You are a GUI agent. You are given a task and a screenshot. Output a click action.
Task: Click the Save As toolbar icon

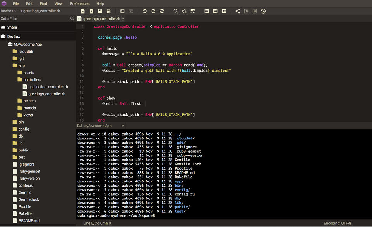click(108, 11)
